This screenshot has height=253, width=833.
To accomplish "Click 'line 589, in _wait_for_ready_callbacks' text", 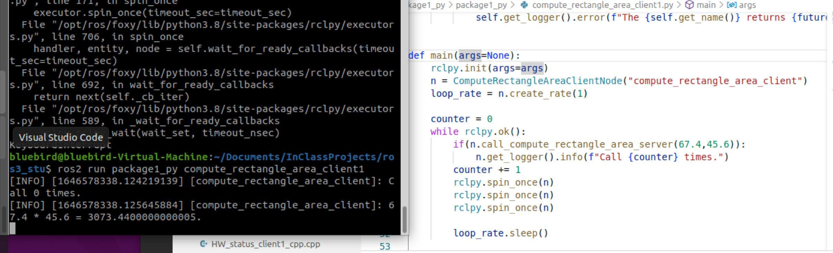I will (166, 121).
